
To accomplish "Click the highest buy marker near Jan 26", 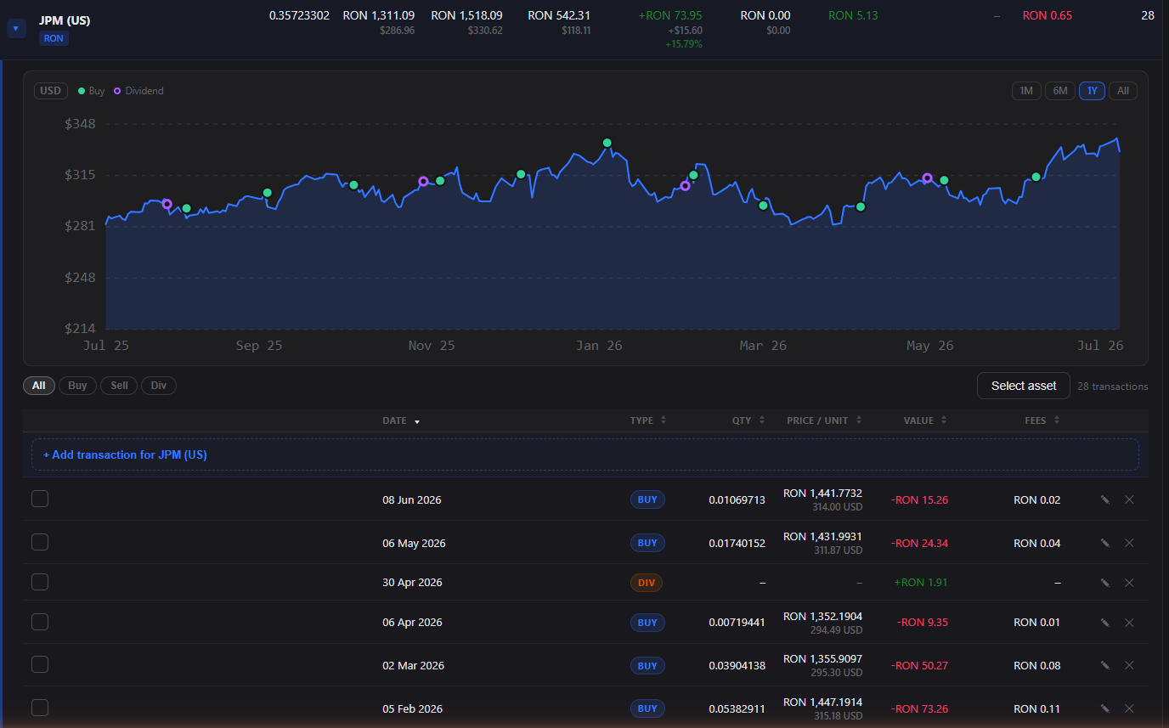I will click(607, 143).
